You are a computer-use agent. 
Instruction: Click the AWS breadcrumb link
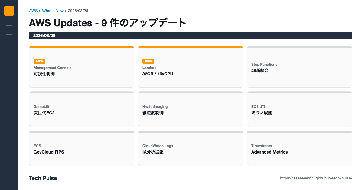(33, 11)
